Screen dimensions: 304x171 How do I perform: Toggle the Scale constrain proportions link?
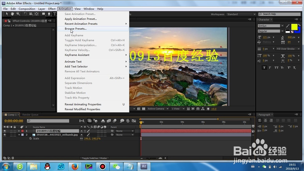[x=81, y=138]
